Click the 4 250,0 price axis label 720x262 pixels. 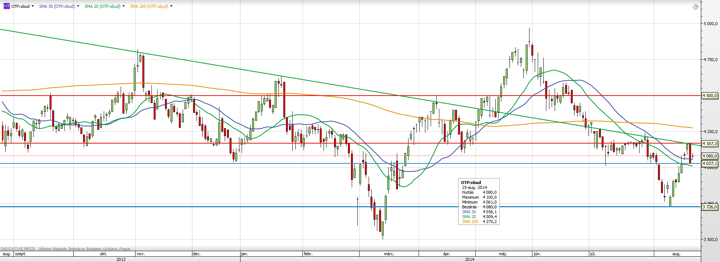tap(711, 132)
